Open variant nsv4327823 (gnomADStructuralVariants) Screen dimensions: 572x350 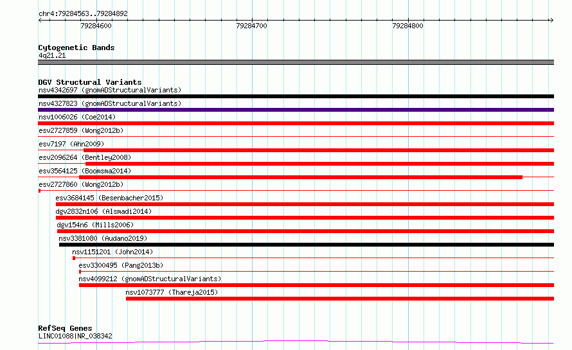pos(110,103)
